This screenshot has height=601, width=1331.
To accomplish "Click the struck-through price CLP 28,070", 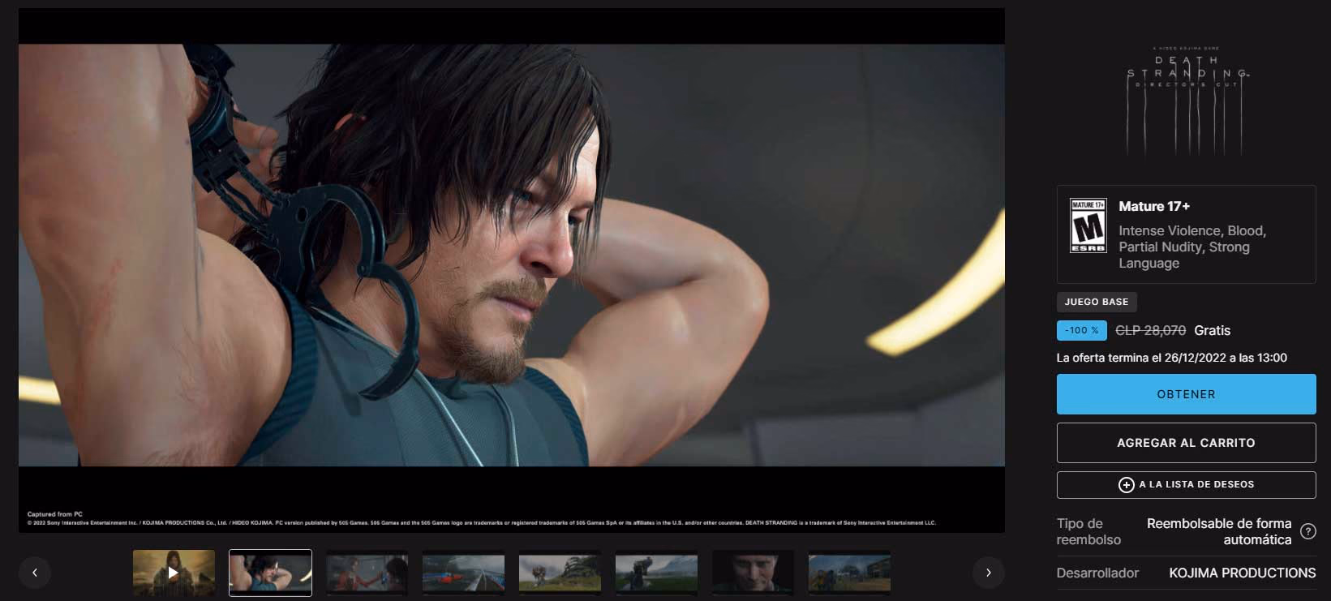I will [x=1150, y=330].
